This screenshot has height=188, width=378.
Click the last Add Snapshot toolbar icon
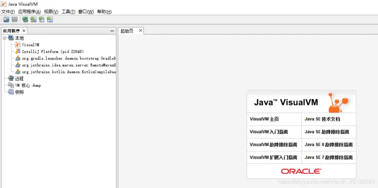[x=50, y=19]
